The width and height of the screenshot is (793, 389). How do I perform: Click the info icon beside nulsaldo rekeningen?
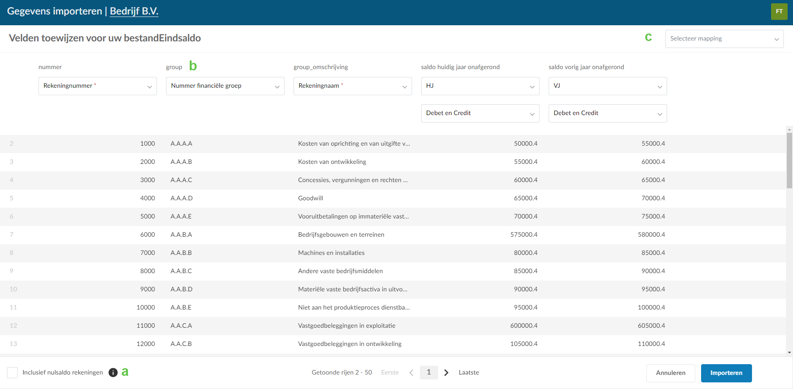click(x=113, y=372)
